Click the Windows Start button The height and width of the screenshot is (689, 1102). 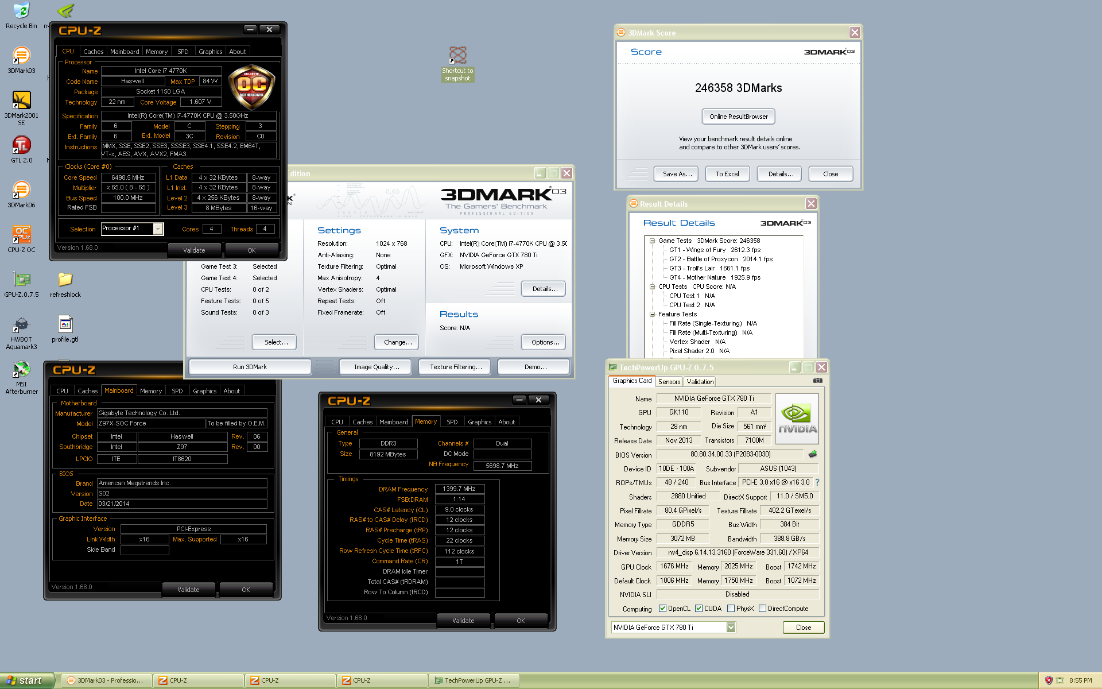27,680
